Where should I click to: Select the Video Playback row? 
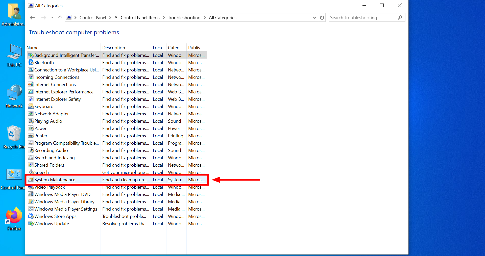[116, 187]
